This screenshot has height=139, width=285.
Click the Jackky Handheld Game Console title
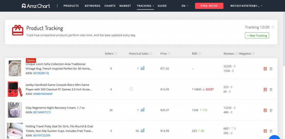pos(59,87)
